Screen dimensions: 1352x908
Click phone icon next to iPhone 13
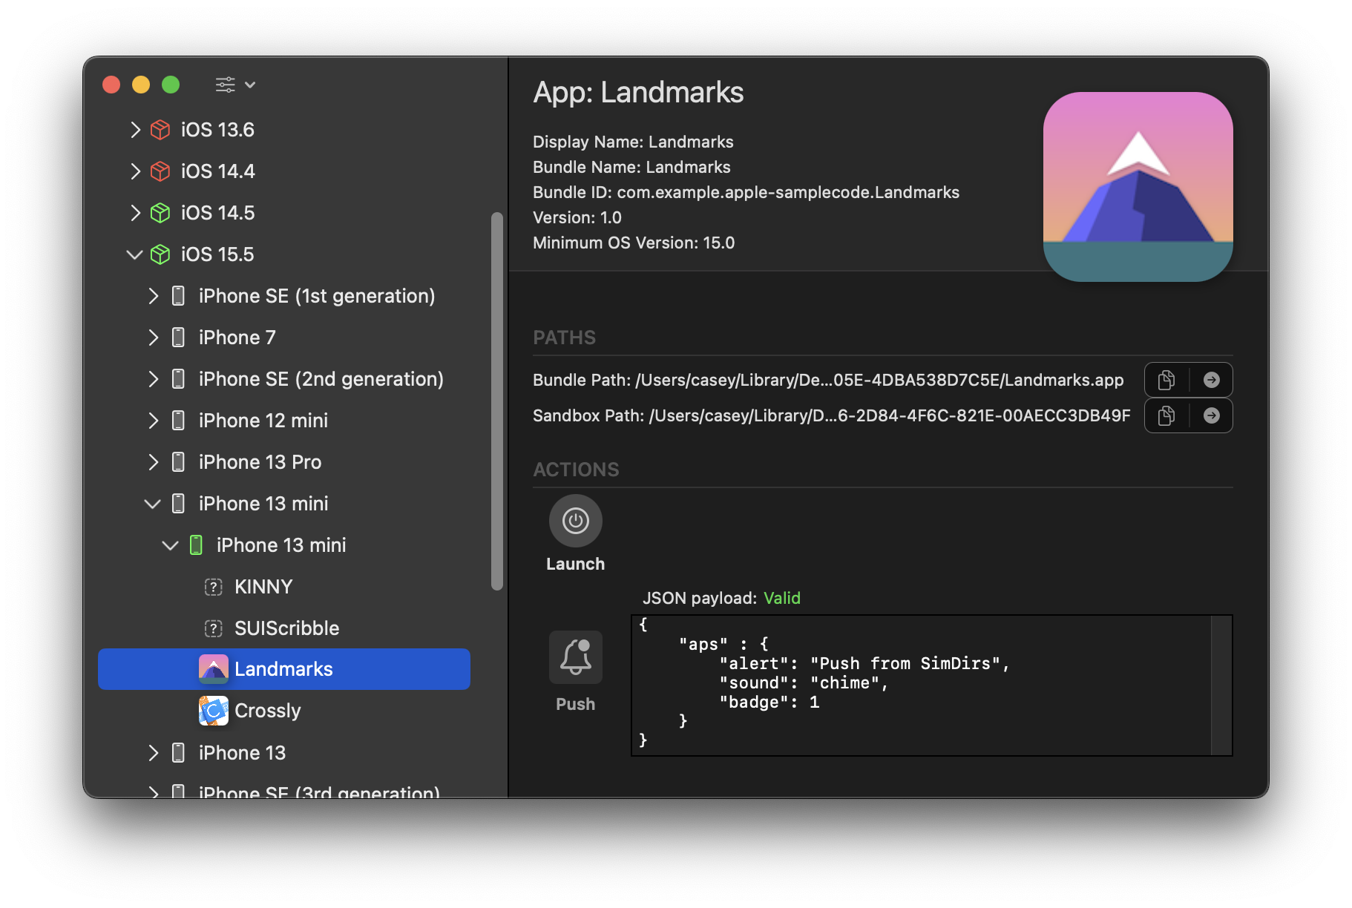(178, 753)
